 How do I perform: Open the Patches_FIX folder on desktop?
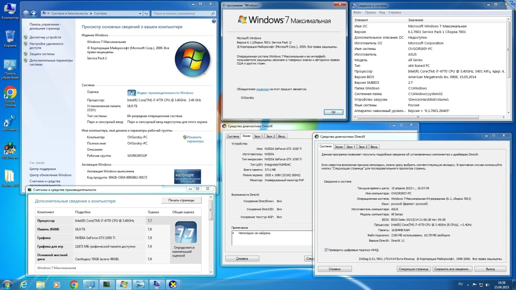(x=10, y=178)
